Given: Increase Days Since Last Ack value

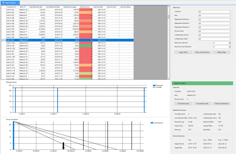Looking at the screenshot, I should pyautogui.click(x=230, y=42).
